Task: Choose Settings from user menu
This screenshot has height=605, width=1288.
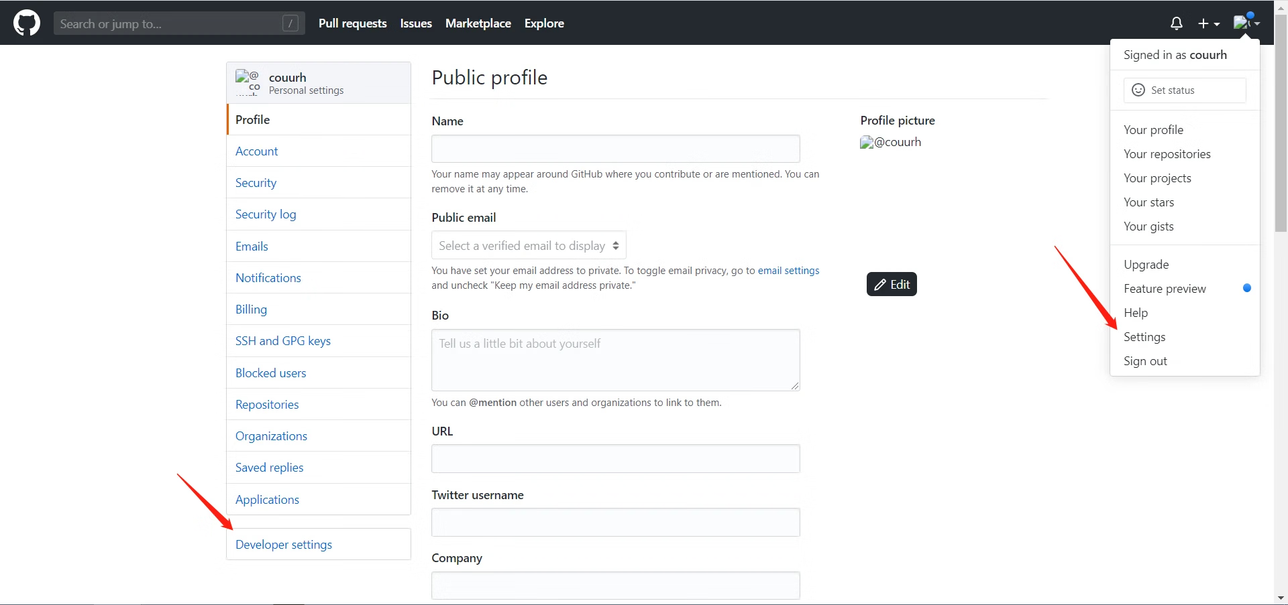Action: [1185, 336]
